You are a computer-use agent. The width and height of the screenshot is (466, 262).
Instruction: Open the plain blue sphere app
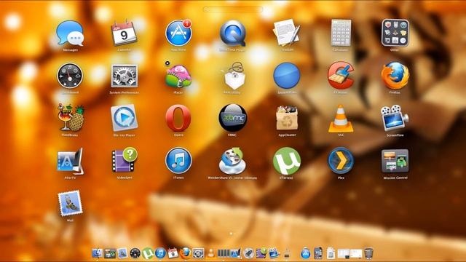coord(287,76)
